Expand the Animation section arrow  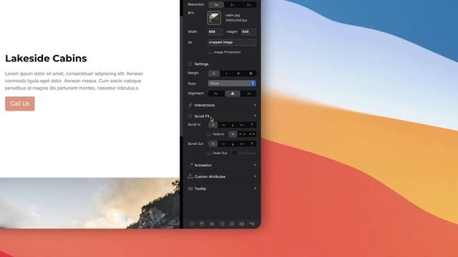pyautogui.click(x=255, y=165)
